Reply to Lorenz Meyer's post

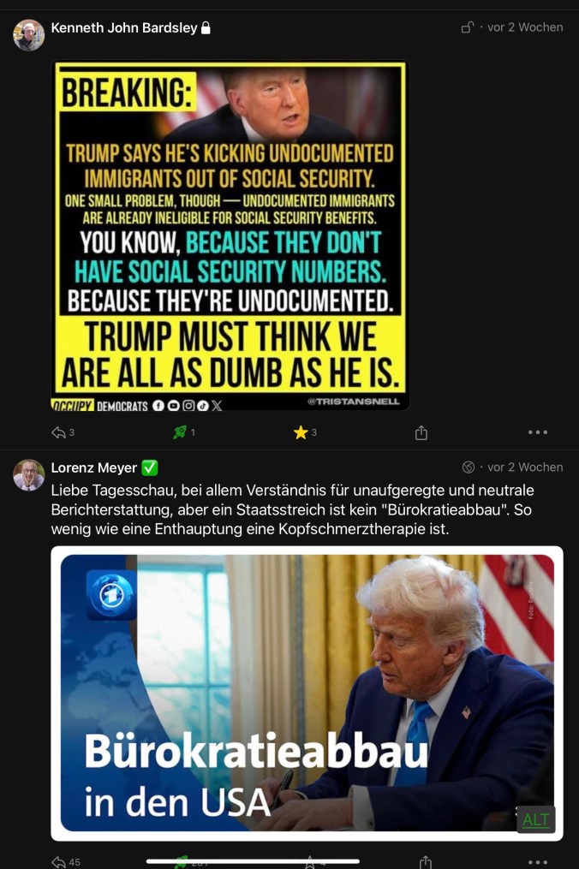point(59,862)
